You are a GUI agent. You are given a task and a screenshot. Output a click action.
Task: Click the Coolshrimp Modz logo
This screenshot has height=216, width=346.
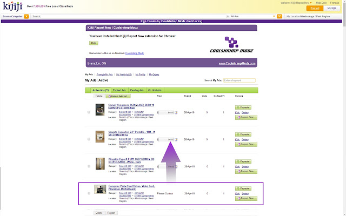coord(231,44)
